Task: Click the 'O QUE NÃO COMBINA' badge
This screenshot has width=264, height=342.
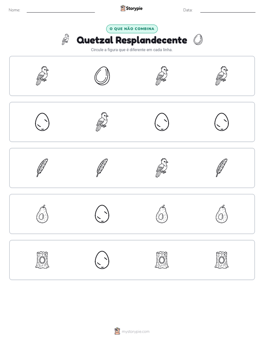Action: click(x=132, y=29)
